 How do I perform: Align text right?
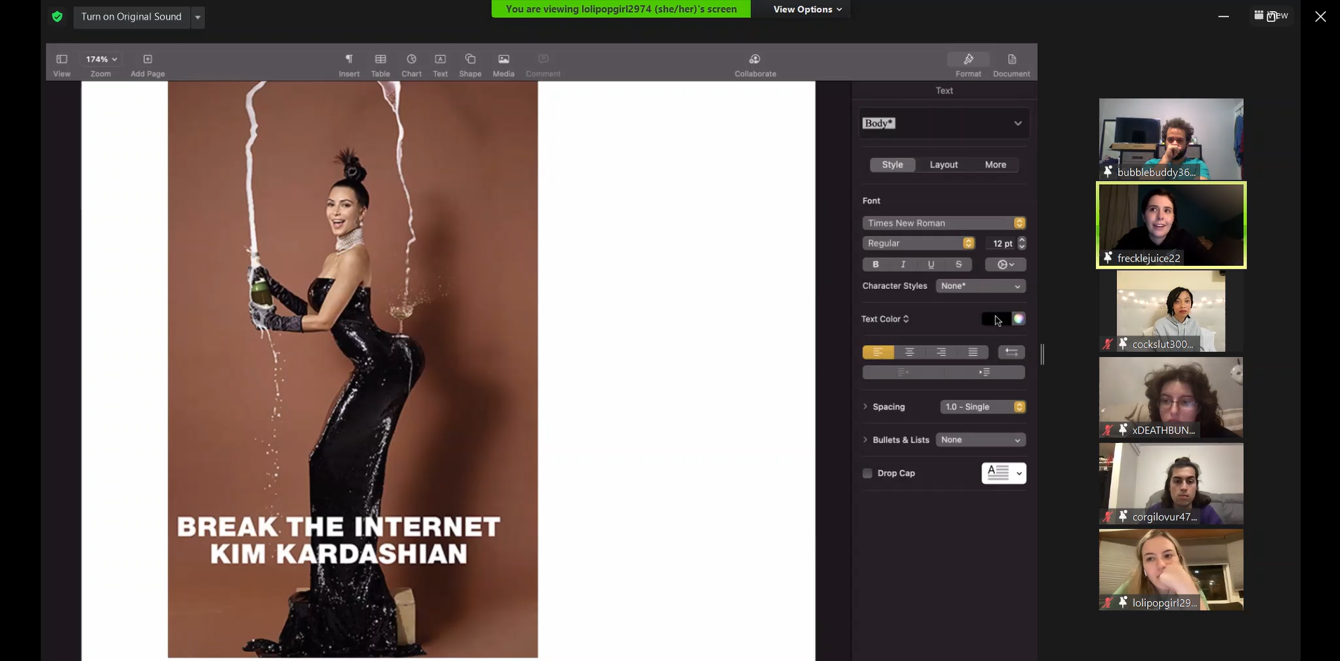click(x=941, y=352)
